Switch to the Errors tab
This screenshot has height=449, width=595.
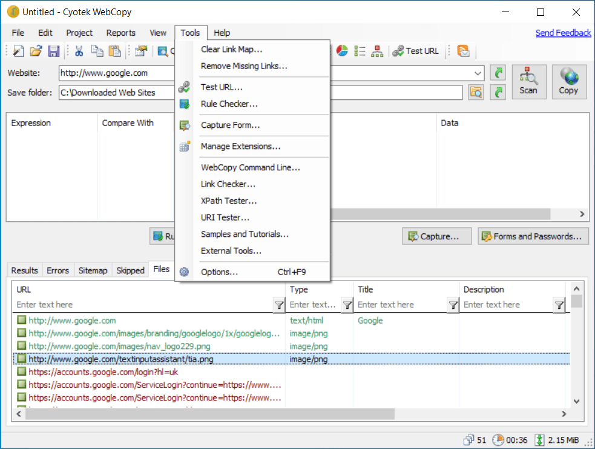click(x=58, y=270)
